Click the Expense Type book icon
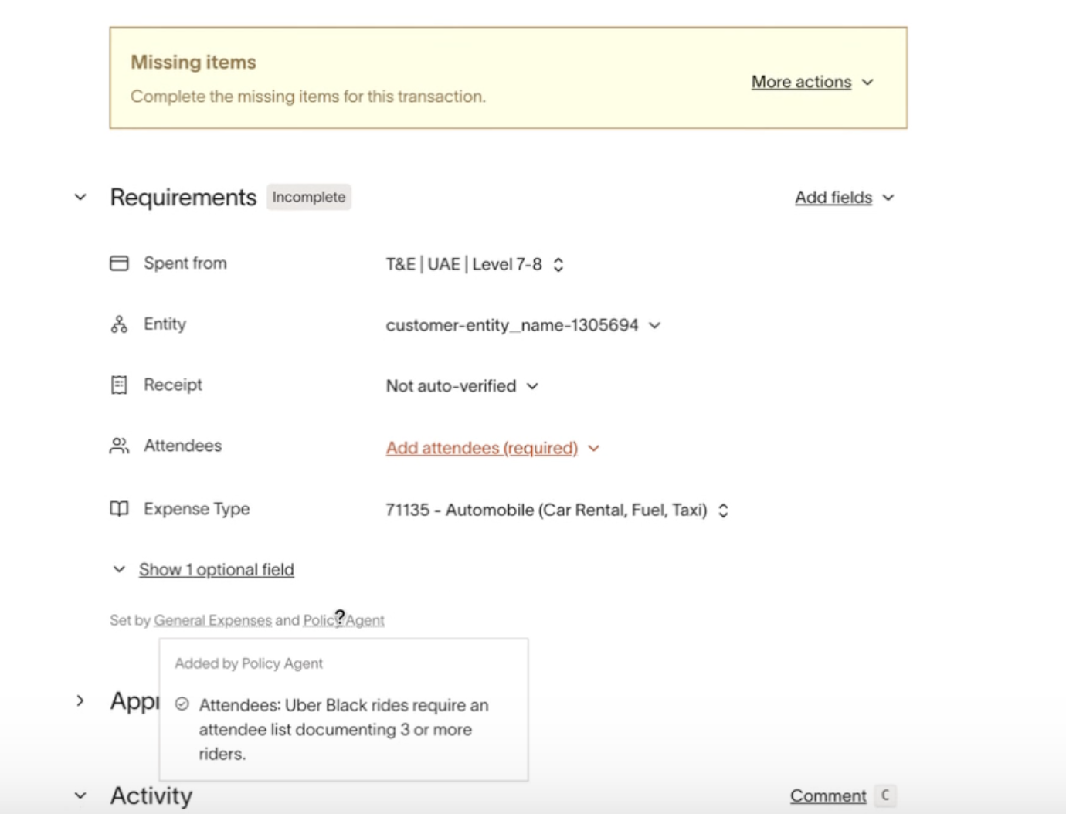This screenshot has height=814, width=1066. (x=119, y=509)
